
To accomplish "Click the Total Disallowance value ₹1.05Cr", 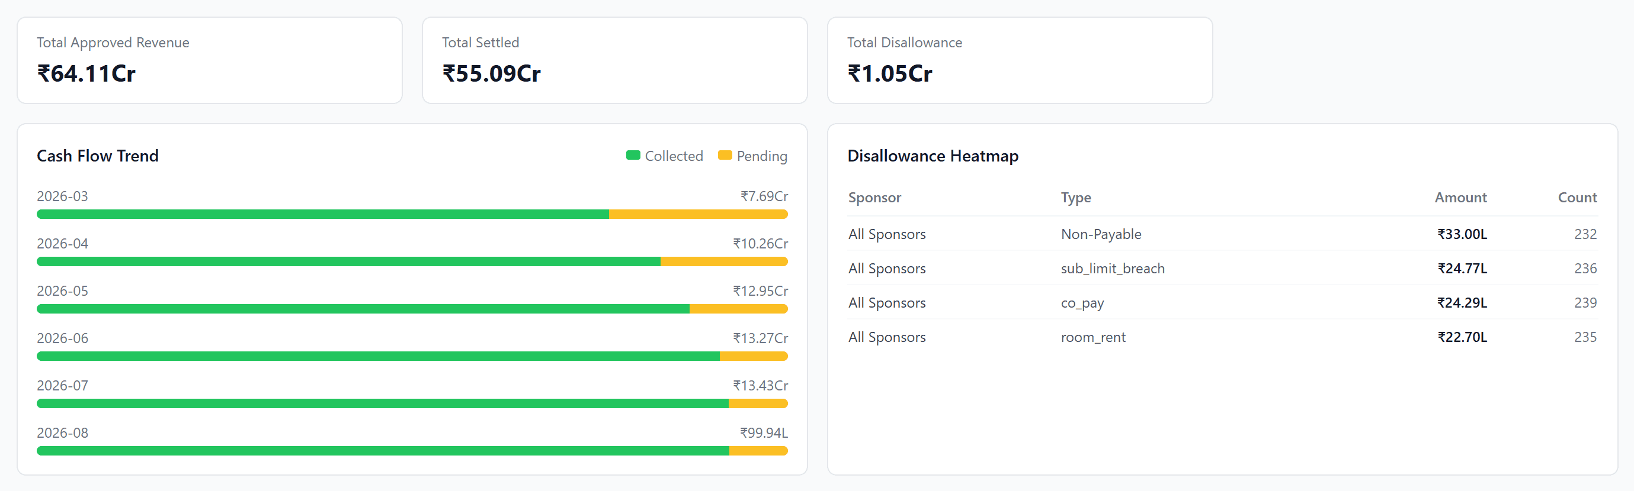I will coord(890,73).
